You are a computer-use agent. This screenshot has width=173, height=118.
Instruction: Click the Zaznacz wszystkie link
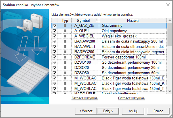pos(85,98)
